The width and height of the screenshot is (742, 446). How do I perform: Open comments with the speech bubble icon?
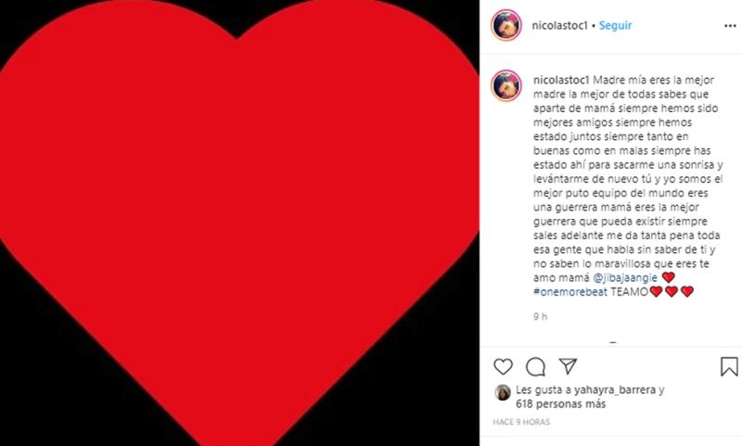535,366
